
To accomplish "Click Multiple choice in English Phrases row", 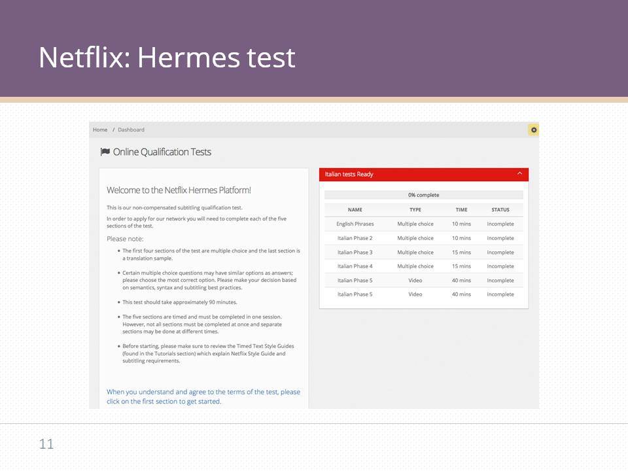I will pos(415,224).
